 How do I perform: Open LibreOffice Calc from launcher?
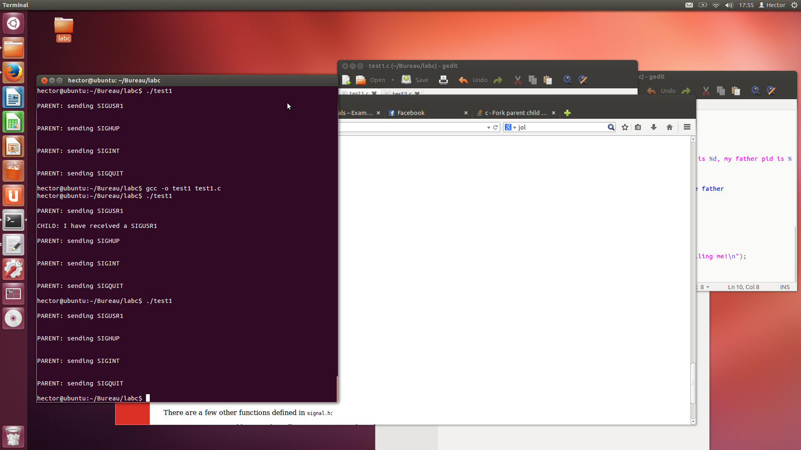click(x=13, y=122)
